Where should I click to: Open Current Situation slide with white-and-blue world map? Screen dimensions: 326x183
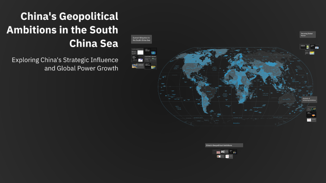[138, 59]
